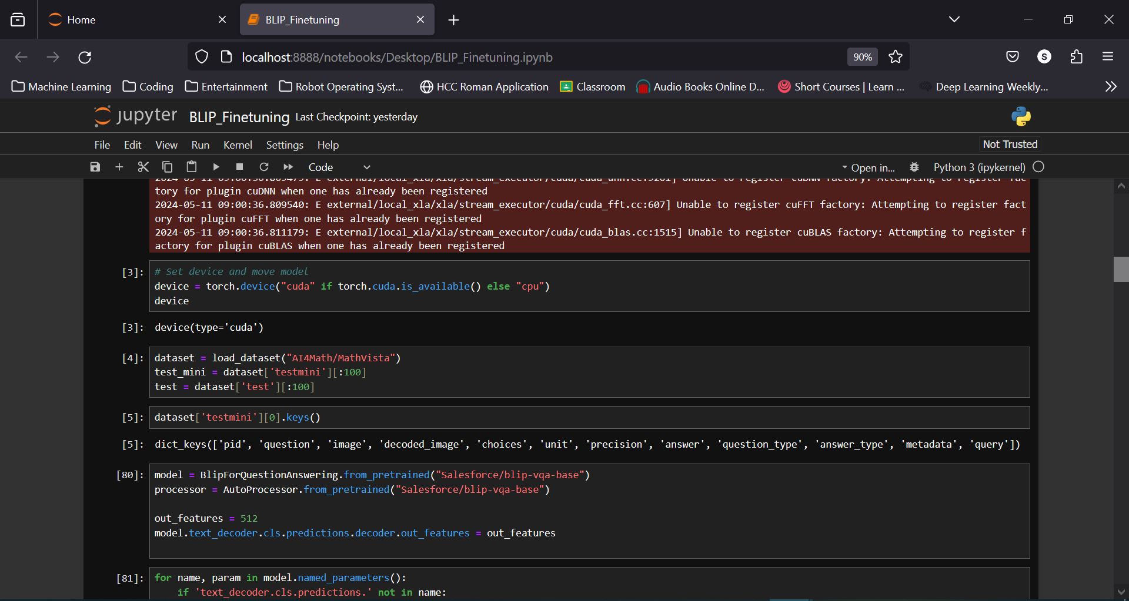Show all tabs with the chevron dropdown
1129x601 pixels.
pos(954,19)
